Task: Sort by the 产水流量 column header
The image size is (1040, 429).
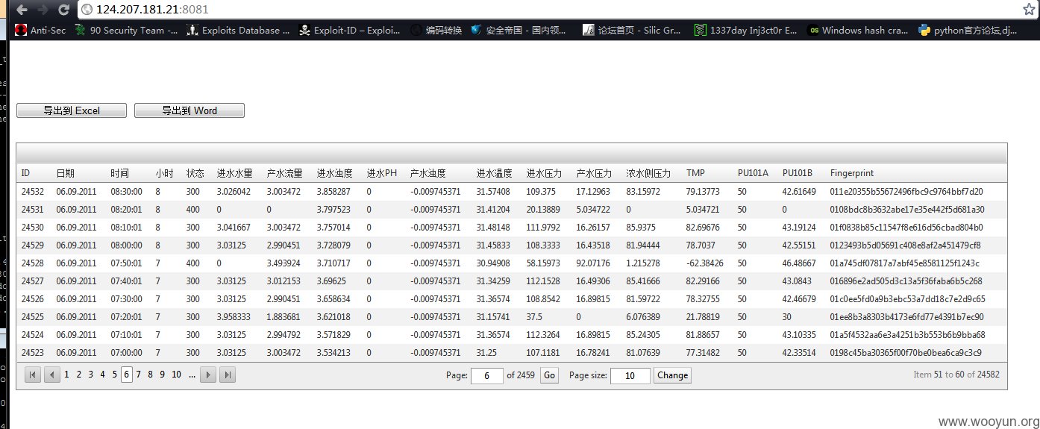Action: tap(285, 173)
